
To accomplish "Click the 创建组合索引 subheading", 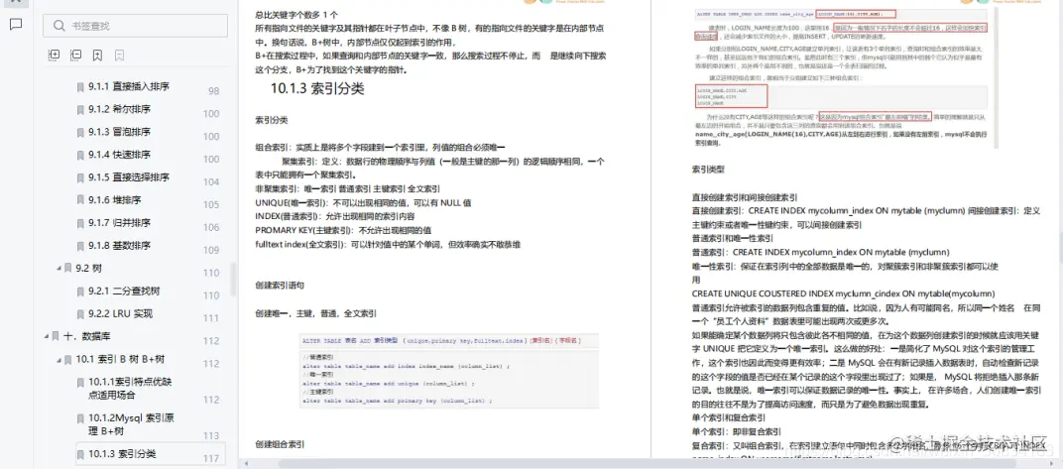I will pos(280,444).
